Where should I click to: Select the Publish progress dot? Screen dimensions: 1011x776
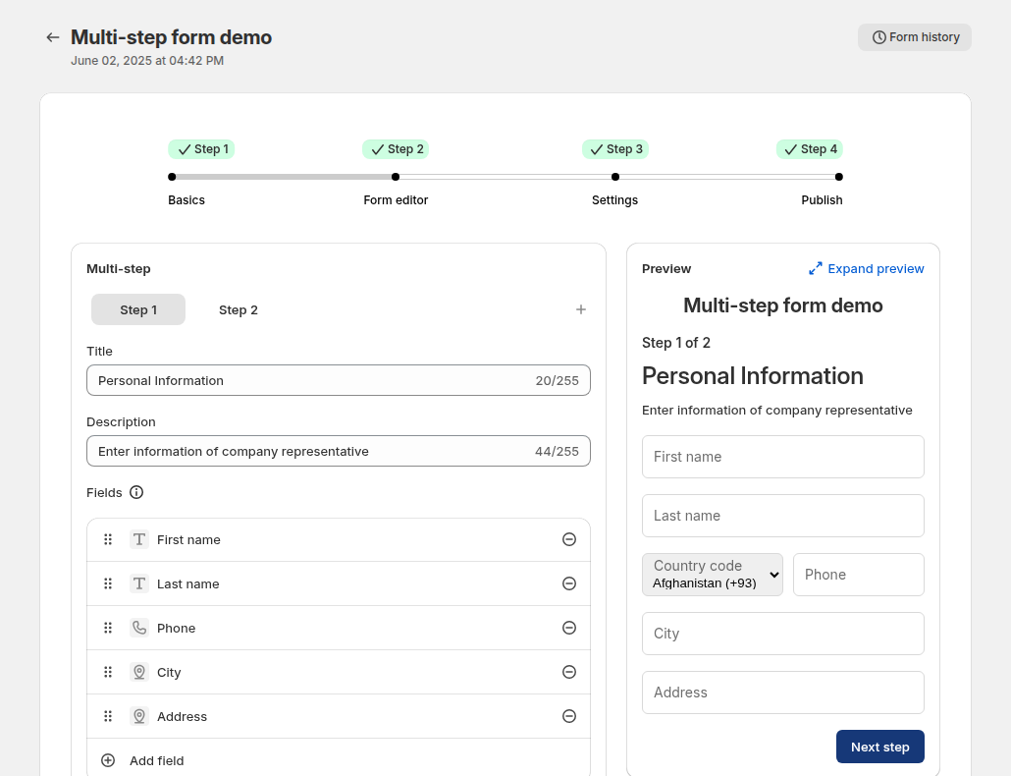[839, 177]
